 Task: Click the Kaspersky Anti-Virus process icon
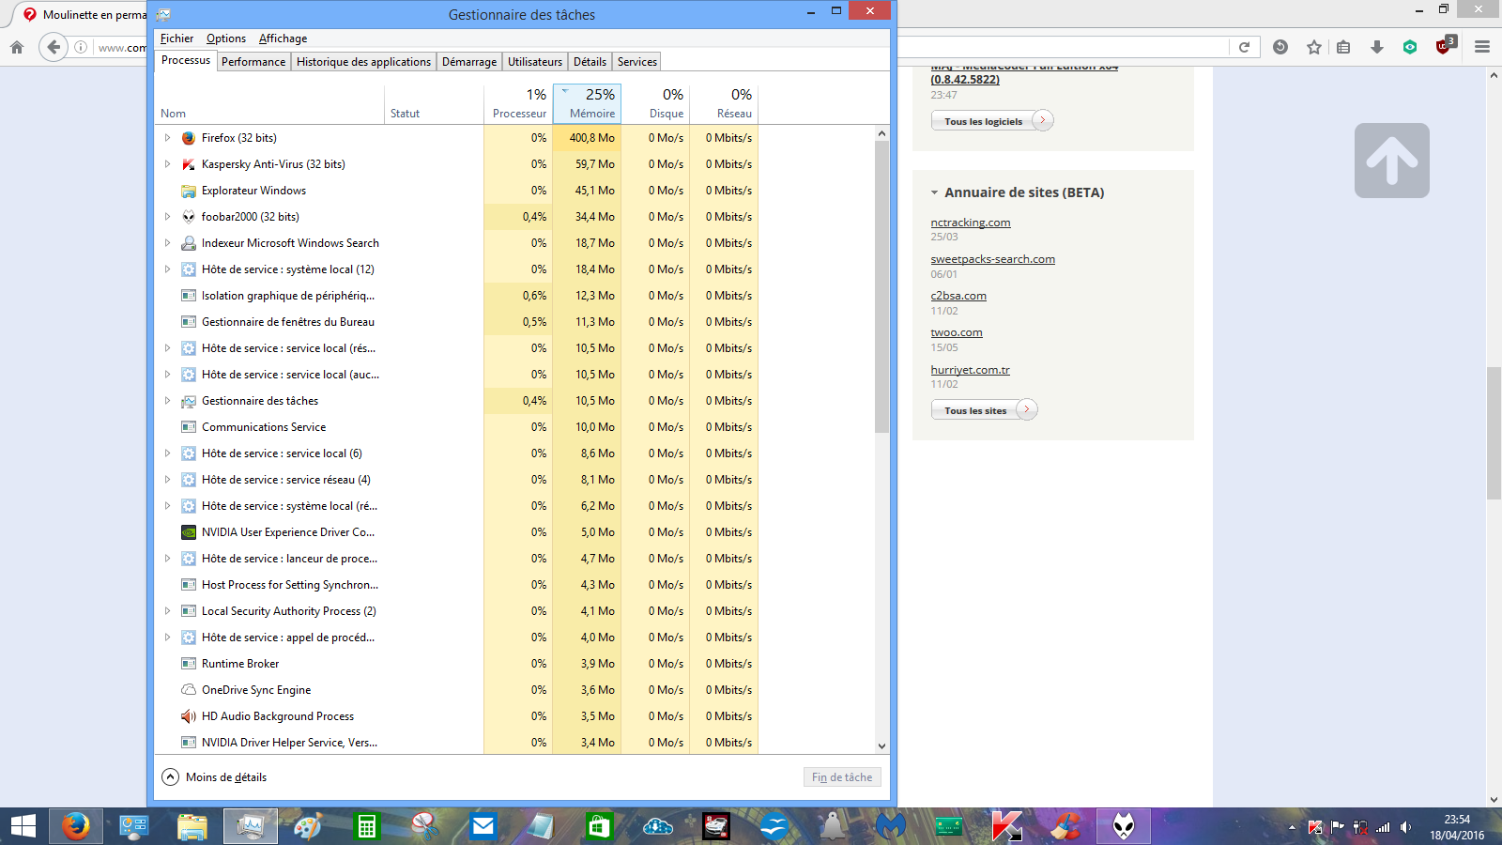189,164
